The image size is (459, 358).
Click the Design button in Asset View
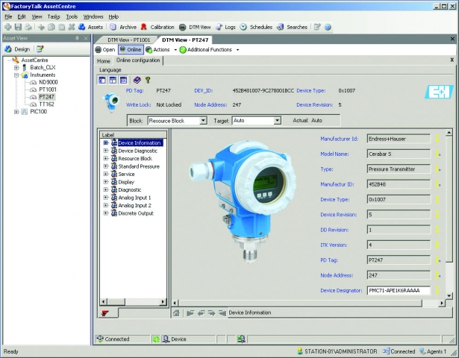(x=18, y=49)
